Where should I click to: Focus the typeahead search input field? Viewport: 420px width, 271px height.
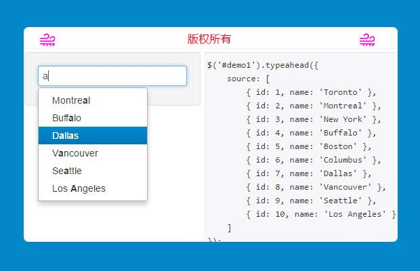point(112,76)
